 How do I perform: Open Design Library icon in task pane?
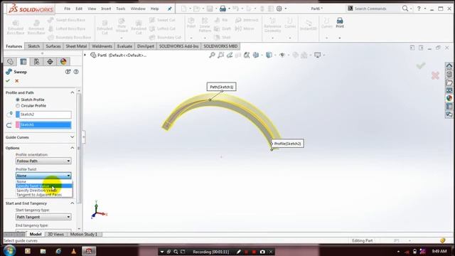click(449, 74)
